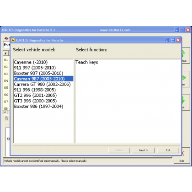The image size is (192, 192).
Task: Click row 07 in background table
Action: click(6, 101)
